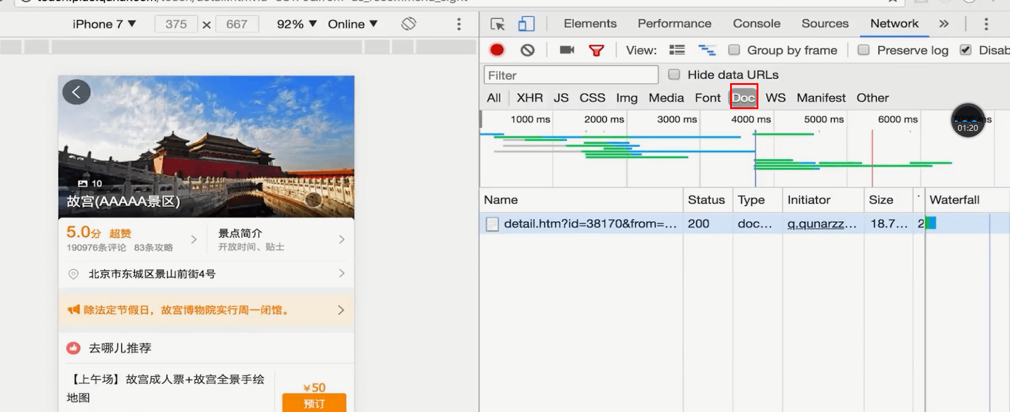This screenshot has height=412, width=1010.
Task: Click the 4000 ms timeline marker
Action: [x=751, y=119]
